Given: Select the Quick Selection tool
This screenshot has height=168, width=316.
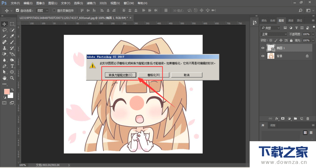Looking at the screenshot, I should (12, 30).
